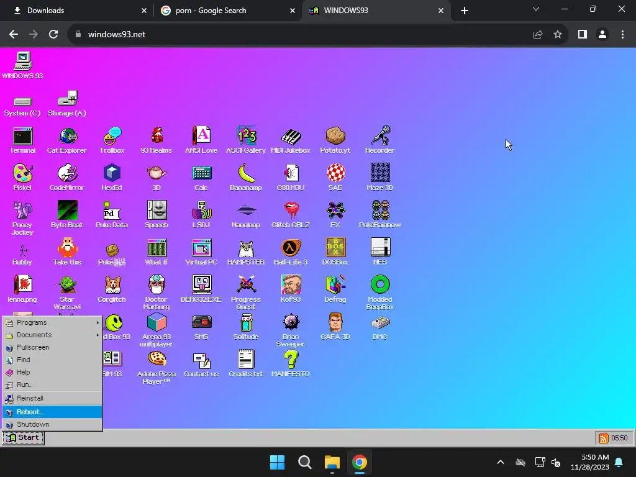This screenshot has height=477, width=636.
Task: Launch Glitch GRLZ lips icon
Action: 291,215
